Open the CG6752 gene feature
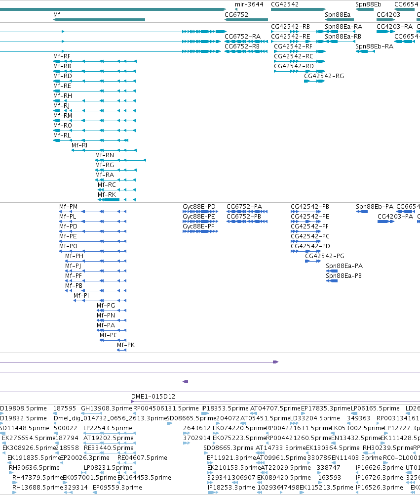The image size is (420, 495). (x=246, y=20)
